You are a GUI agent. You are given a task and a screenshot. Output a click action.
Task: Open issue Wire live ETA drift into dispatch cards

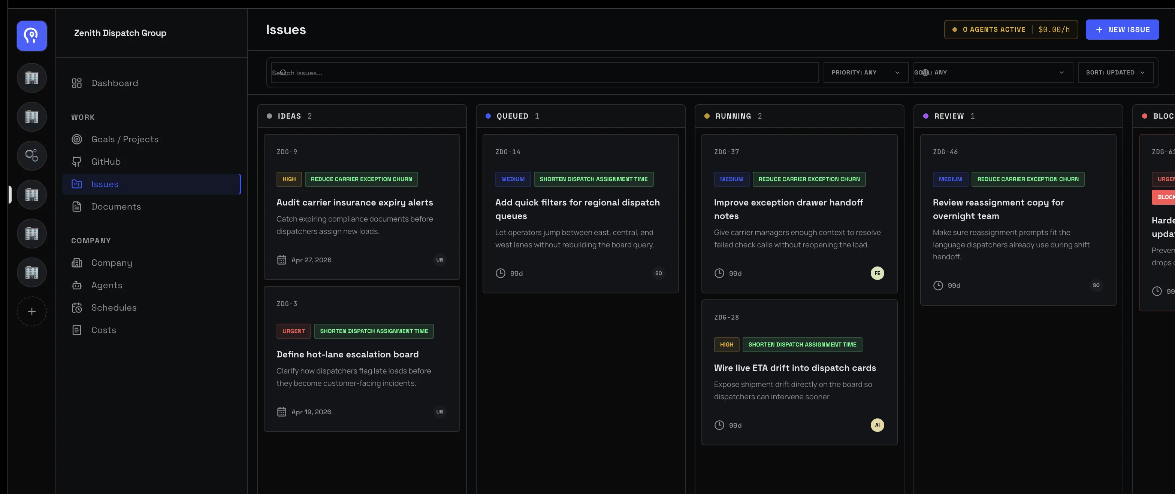(x=795, y=368)
